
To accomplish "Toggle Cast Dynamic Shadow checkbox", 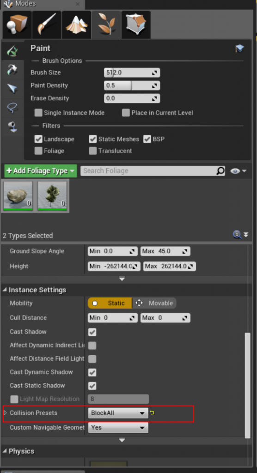I will click(92, 372).
